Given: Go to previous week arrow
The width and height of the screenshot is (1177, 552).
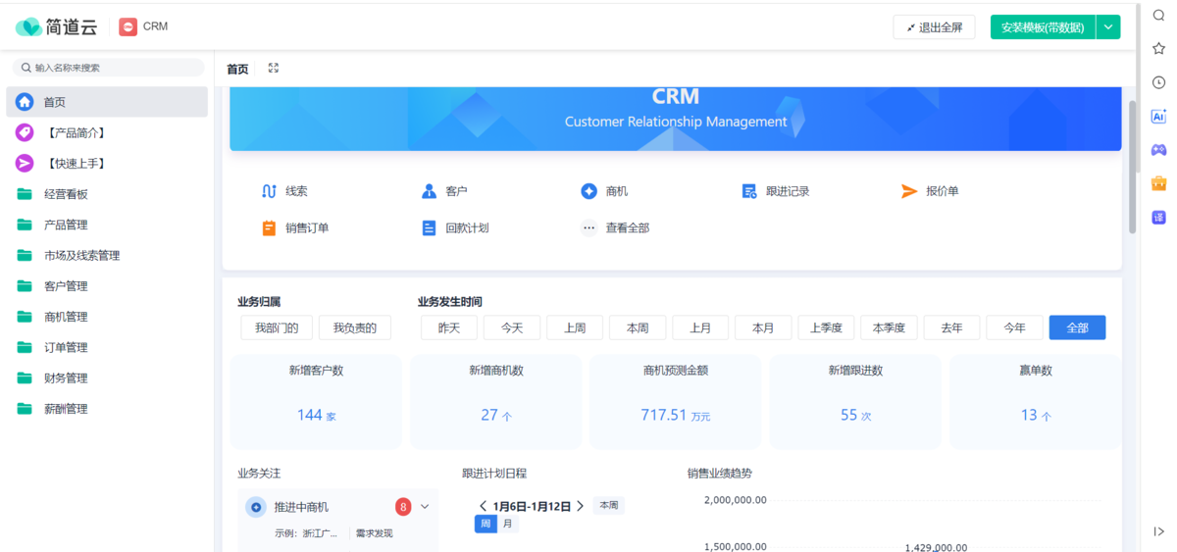Looking at the screenshot, I should [483, 506].
